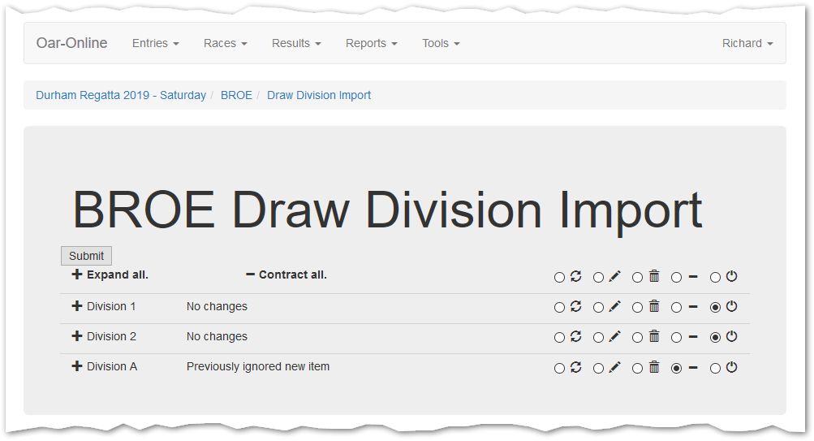814x441 pixels.
Task: Click the pencil icon in the header row
Action: point(614,276)
